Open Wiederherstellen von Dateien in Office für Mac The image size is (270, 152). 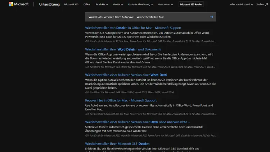(133, 28)
